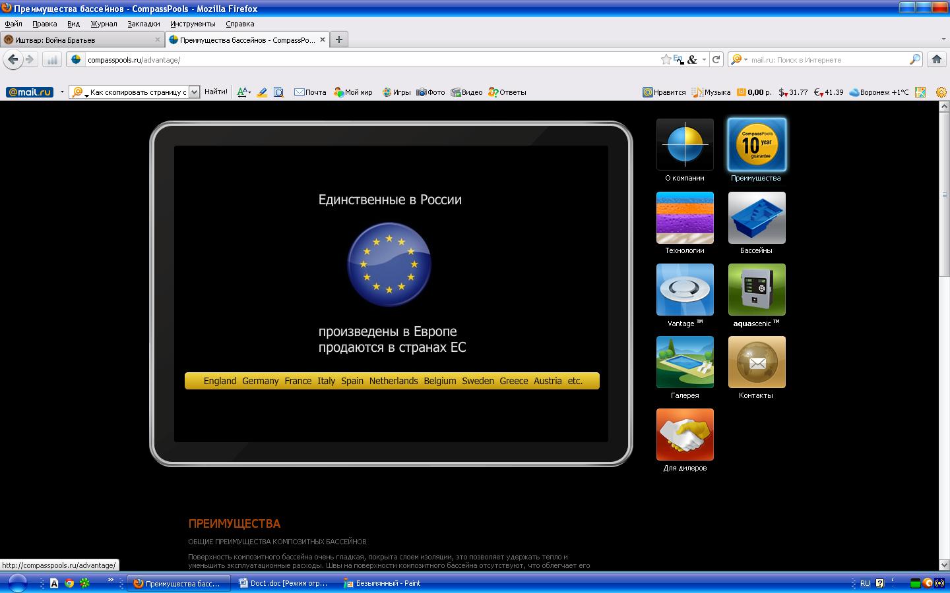Image resolution: width=950 pixels, height=593 pixels.
Task: Open 'Игры' on the Mail.ru toolbar
Action: [396, 92]
